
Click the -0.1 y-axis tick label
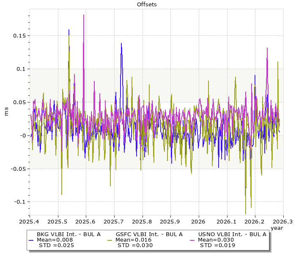pyautogui.click(x=18, y=202)
